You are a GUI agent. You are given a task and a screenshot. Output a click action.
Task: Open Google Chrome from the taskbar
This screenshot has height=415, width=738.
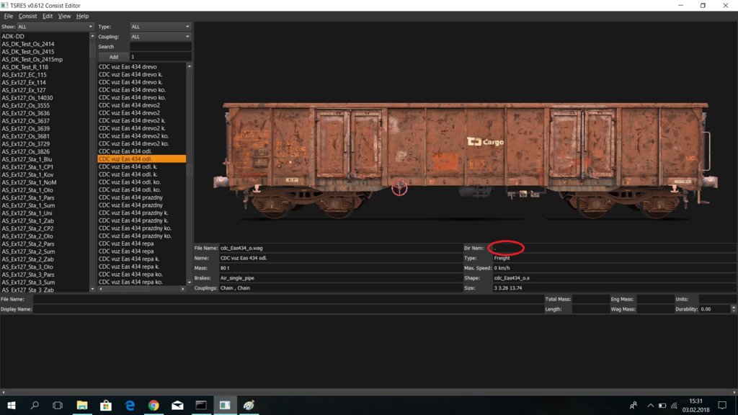point(154,406)
